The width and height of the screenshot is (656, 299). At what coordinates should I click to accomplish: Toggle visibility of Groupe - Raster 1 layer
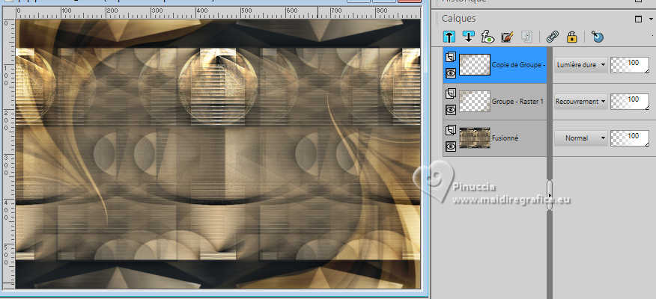click(451, 110)
